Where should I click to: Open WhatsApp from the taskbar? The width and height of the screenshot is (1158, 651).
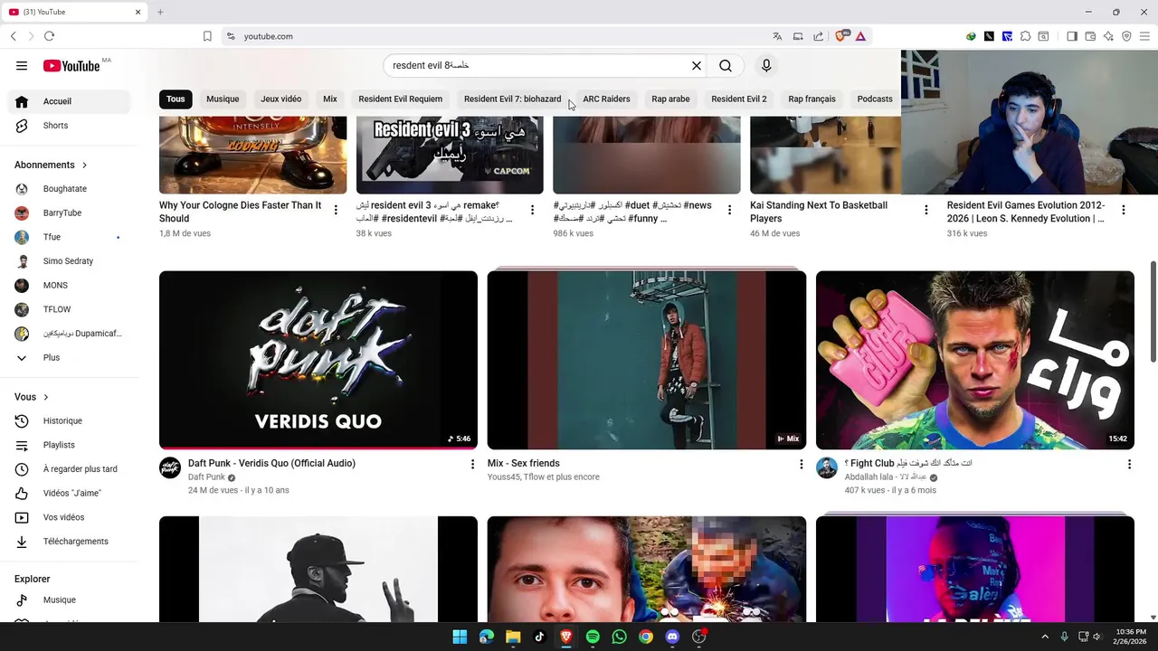(619, 637)
